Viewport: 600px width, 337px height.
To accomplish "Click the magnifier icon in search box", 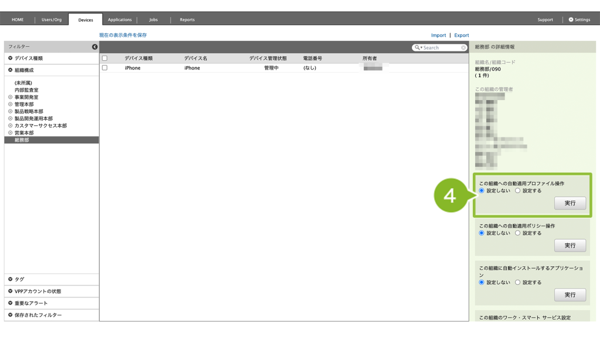I will pos(417,47).
